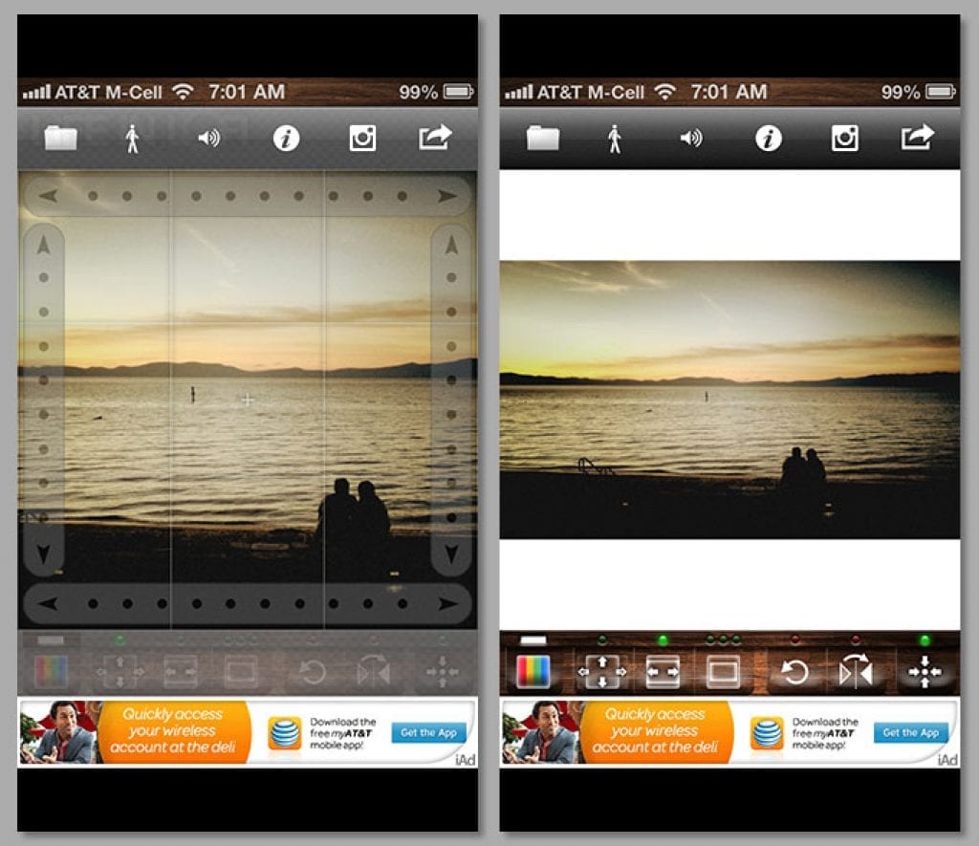Tap "AT&T M-Cell" carrier text in right screen
The width and height of the screenshot is (979, 846).
591,93
